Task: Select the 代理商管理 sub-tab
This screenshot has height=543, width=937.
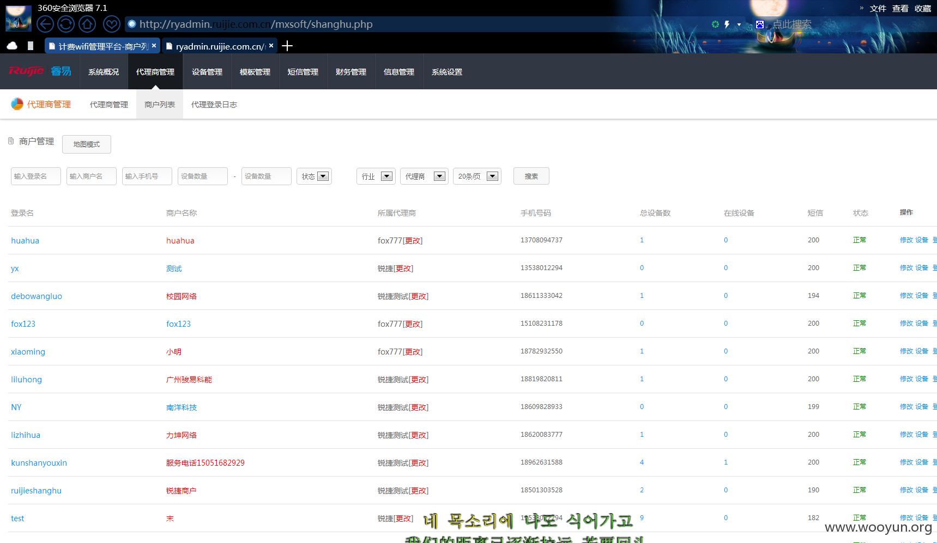Action: pos(109,105)
